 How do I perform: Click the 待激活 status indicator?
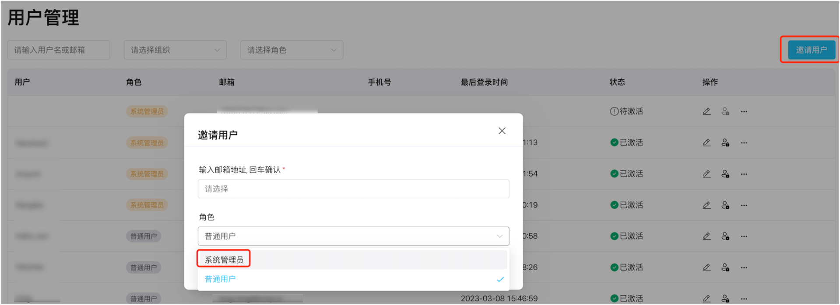coord(626,111)
